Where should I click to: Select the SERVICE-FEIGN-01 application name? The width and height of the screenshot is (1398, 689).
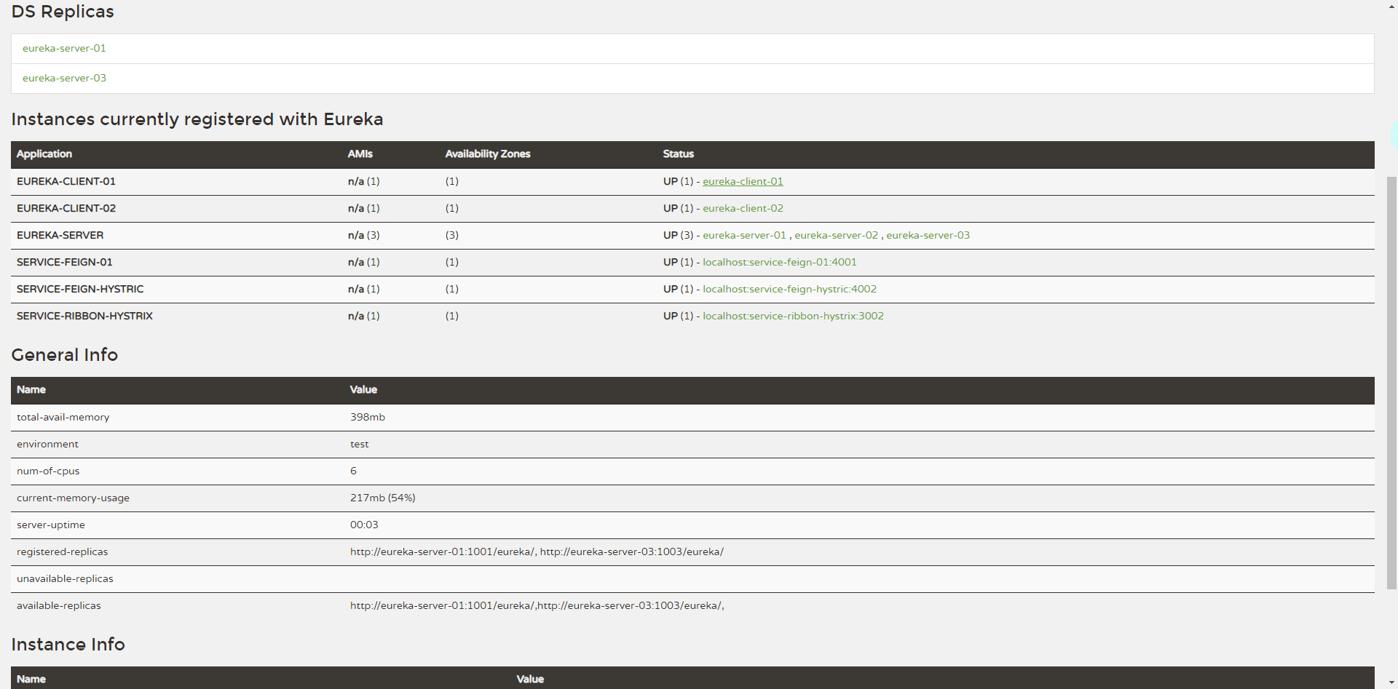[65, 262]
